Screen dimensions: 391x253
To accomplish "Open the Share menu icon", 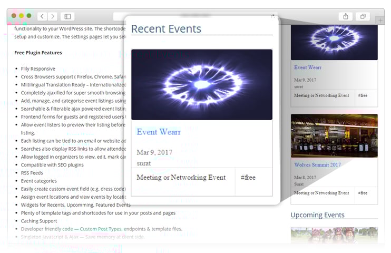I will tap(346, 16).
